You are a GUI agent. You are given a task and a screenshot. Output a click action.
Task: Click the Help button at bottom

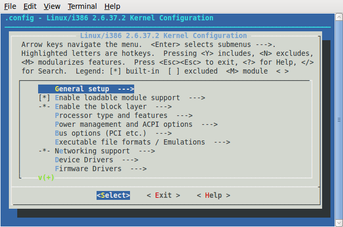click(x=214, y=195)
